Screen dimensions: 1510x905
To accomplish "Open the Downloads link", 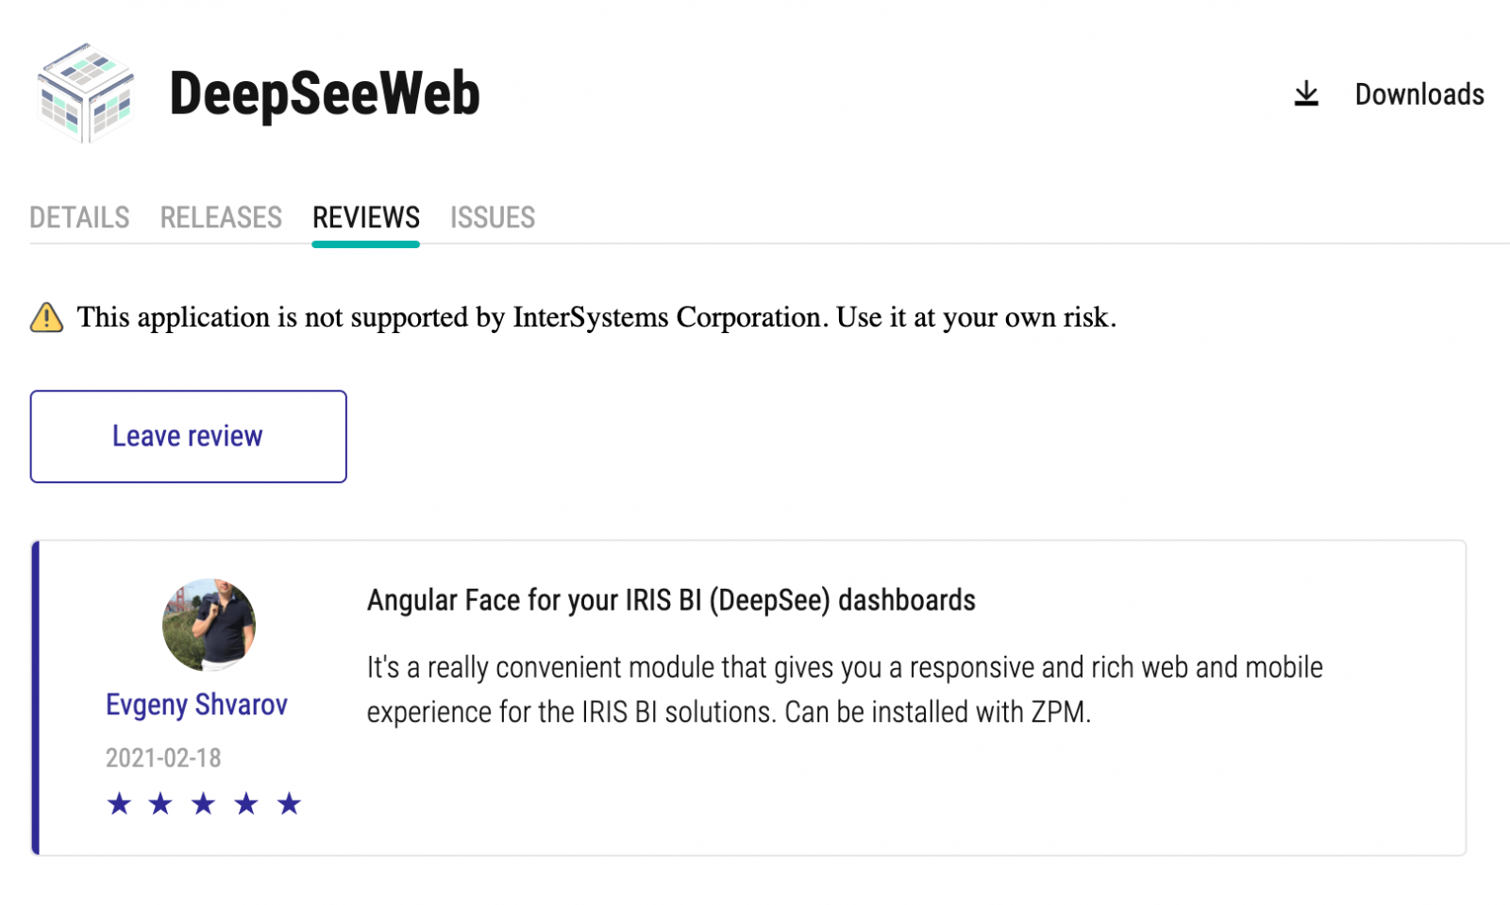I will [1419, 94].
